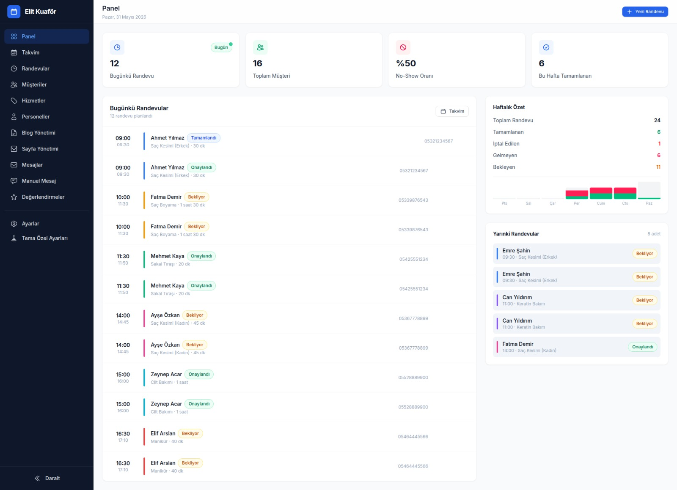
Task: Open the Mesajlar envelope icon
Action: point(14,165)
